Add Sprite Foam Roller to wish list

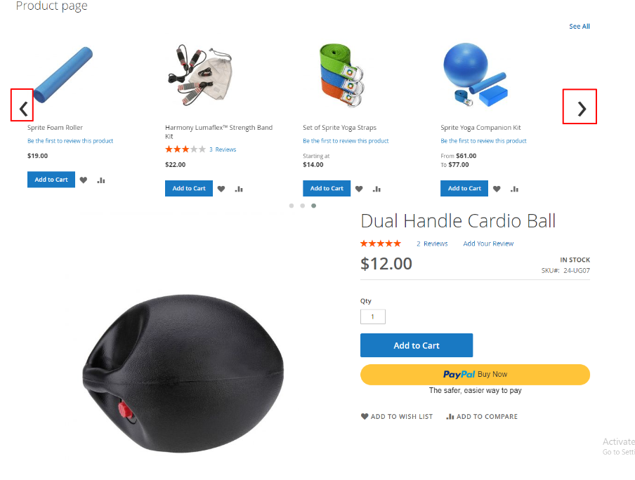(x=84, y=180)
